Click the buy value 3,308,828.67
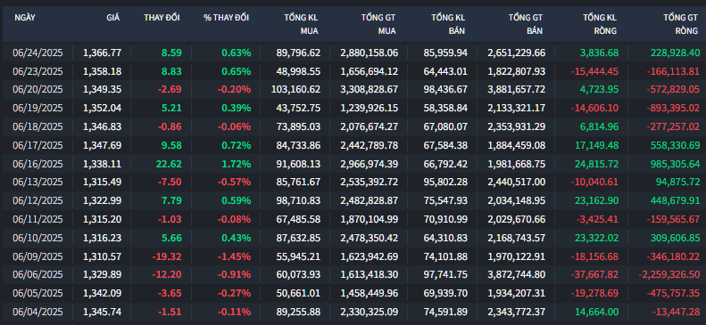This screenshot has width=706, height=325. (370, 89)
